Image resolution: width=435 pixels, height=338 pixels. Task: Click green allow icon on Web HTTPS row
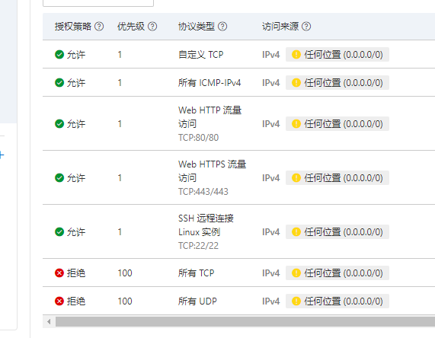[x=59, y=177]
